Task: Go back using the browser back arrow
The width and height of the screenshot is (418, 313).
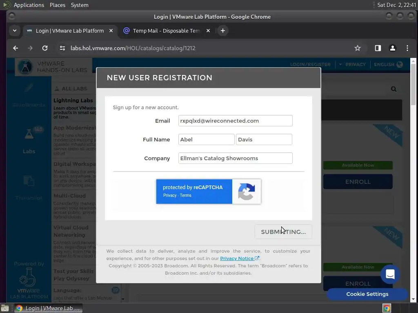Action: (16, 48)
